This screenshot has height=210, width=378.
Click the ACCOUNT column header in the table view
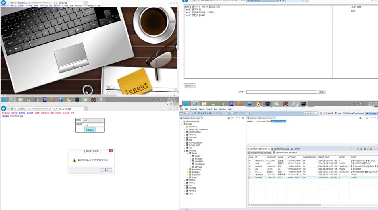(x=292, y=157)
